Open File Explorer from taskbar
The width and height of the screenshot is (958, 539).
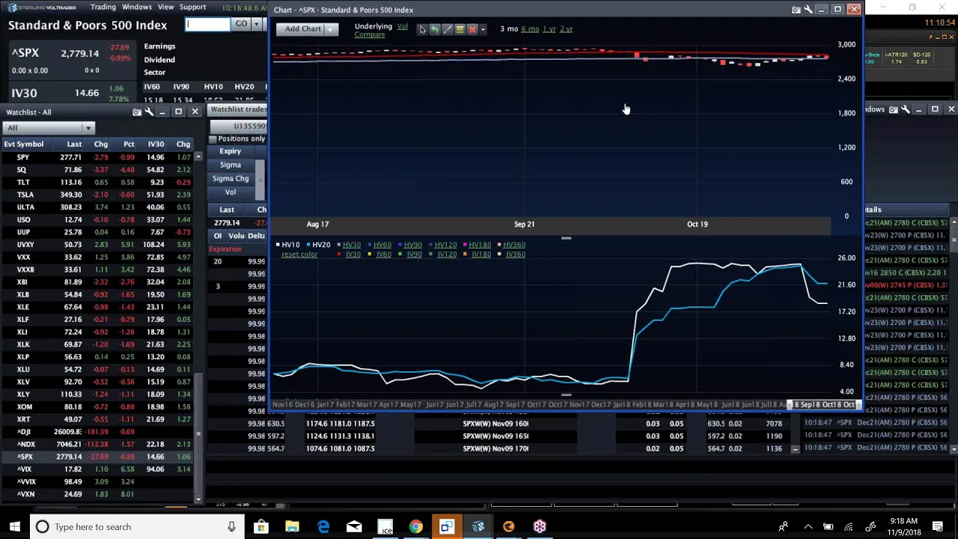[292, 527]
